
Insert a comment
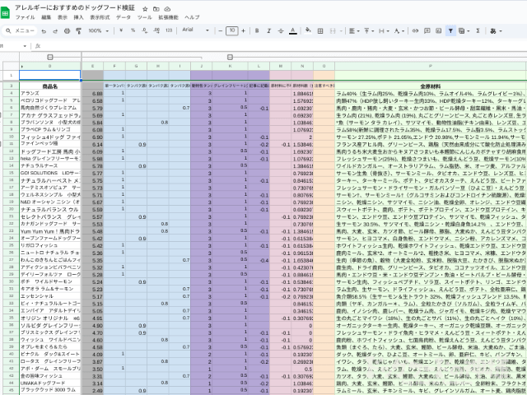[427, 30]
